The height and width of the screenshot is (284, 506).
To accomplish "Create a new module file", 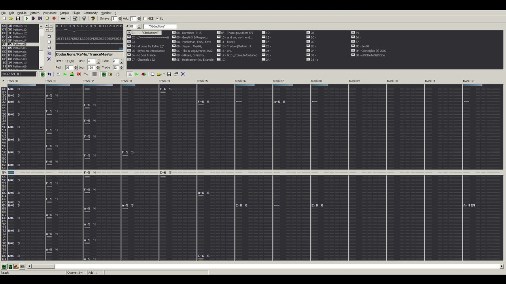I will click(4, 19).
